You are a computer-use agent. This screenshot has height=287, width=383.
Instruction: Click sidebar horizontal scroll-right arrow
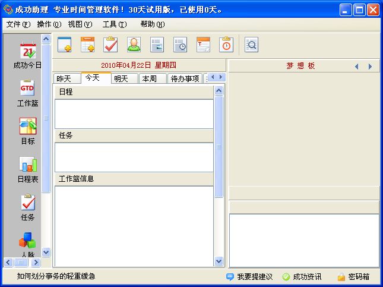[x=36, y=263]
